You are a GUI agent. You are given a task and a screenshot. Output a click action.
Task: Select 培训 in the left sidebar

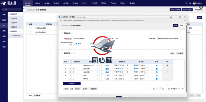click(x=4, y=47)
